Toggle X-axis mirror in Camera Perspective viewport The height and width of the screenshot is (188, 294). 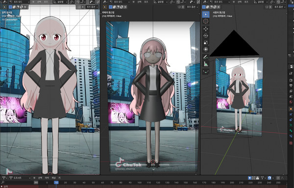[x=183, y=7]
